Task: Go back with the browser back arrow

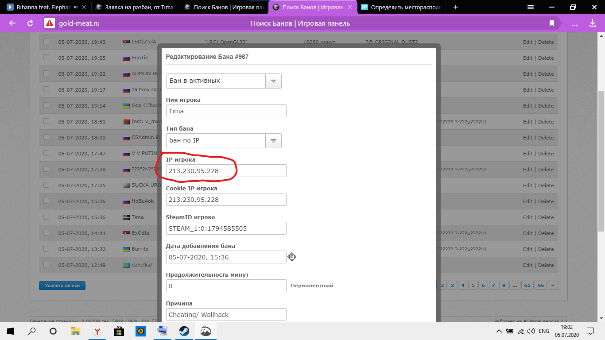Action: [12, 23]
